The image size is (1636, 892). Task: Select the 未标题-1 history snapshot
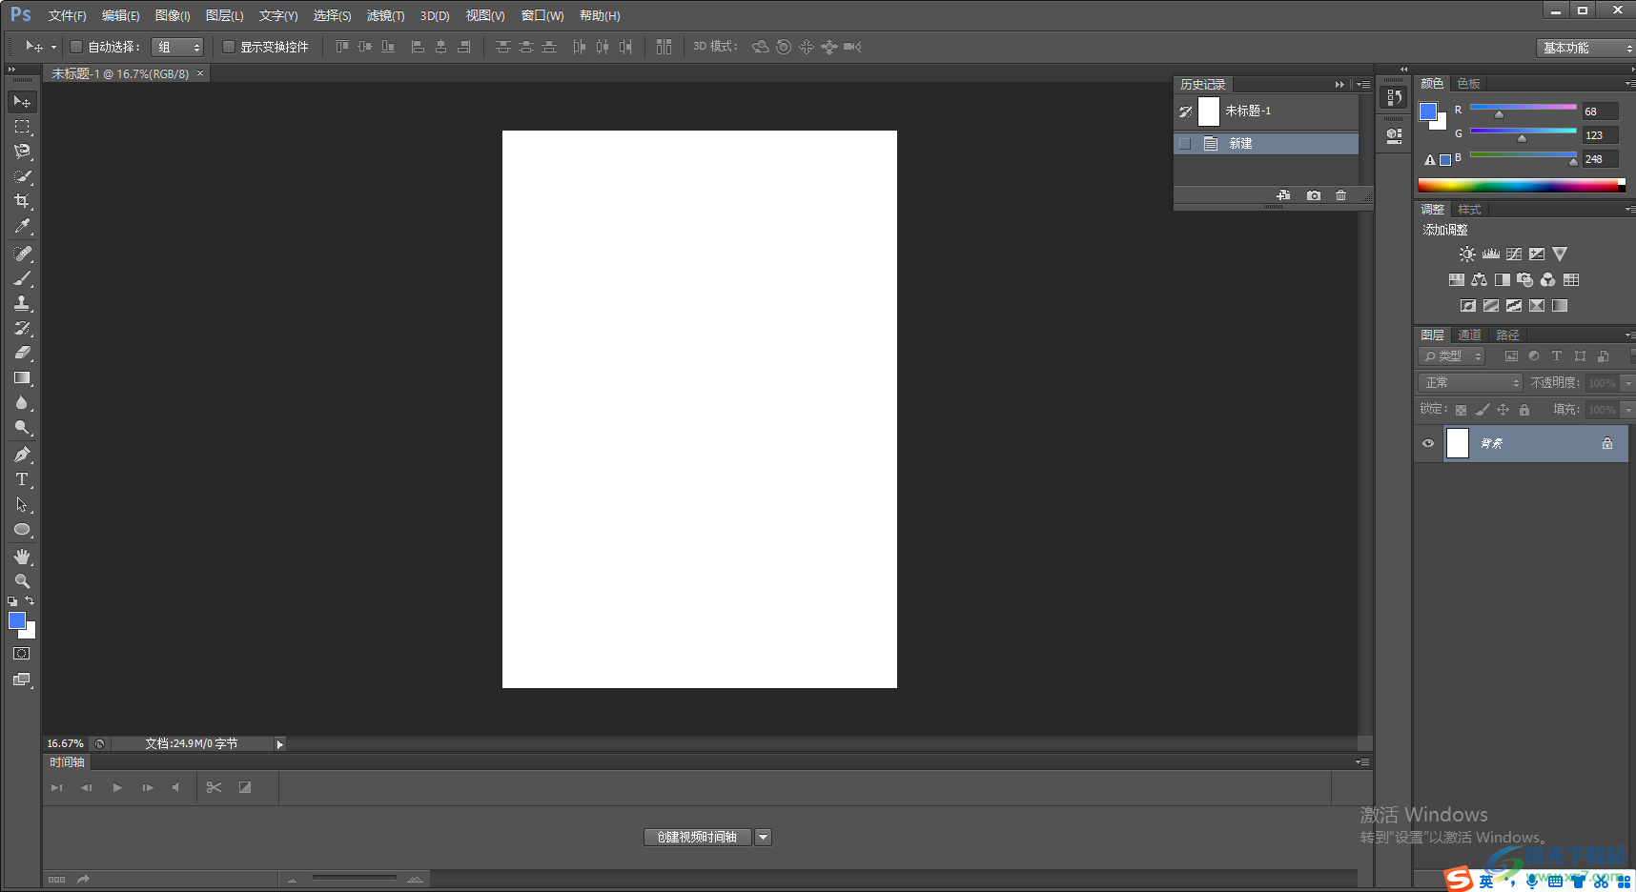1266,111
